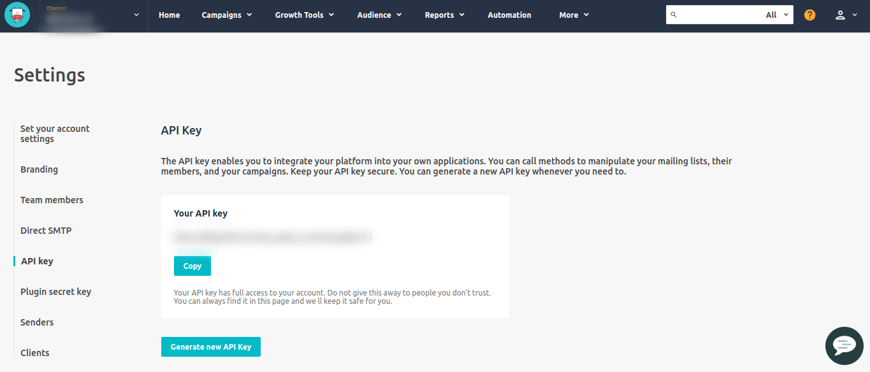Open Plugin secret key settings
Screen dimensions: 870x372
click(x=55, y=292)
